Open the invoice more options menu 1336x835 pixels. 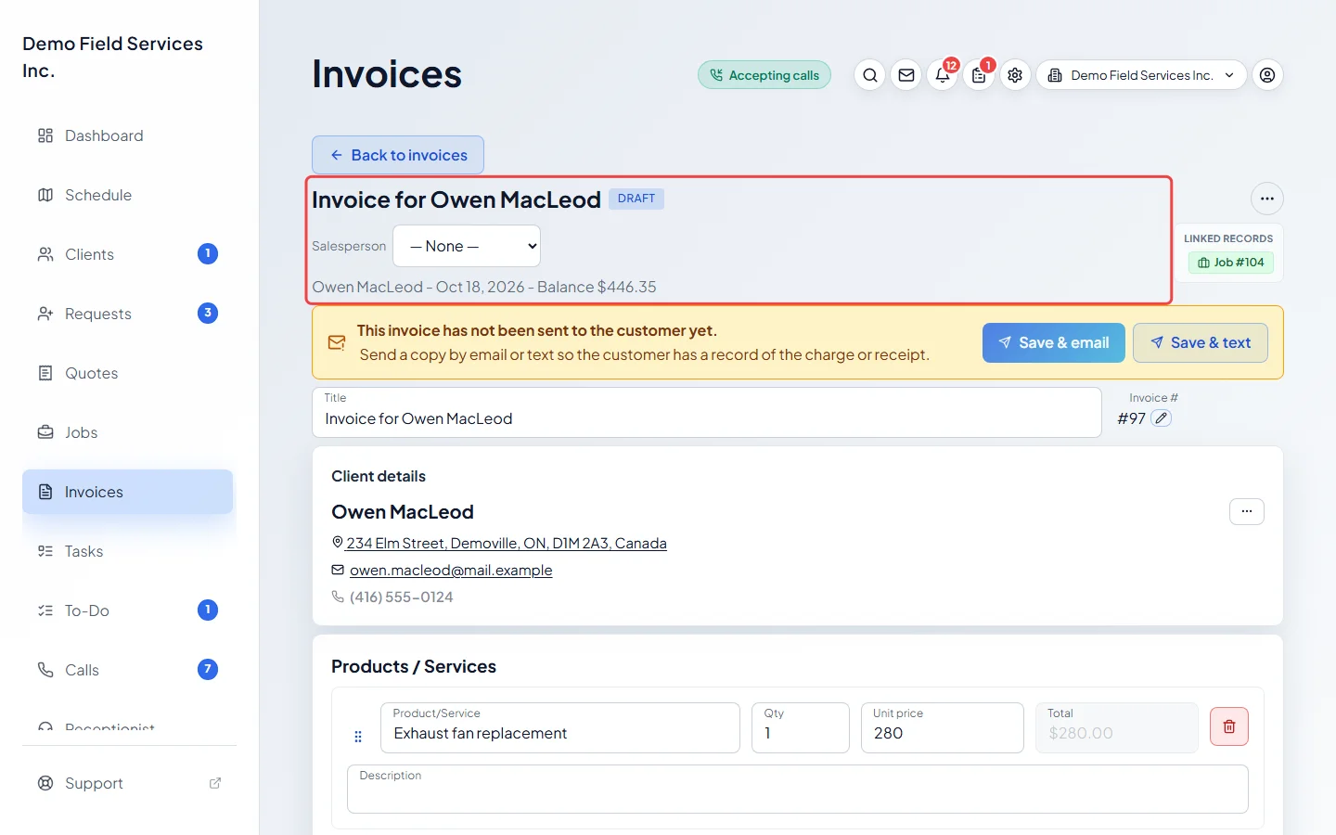[1267, 199]
